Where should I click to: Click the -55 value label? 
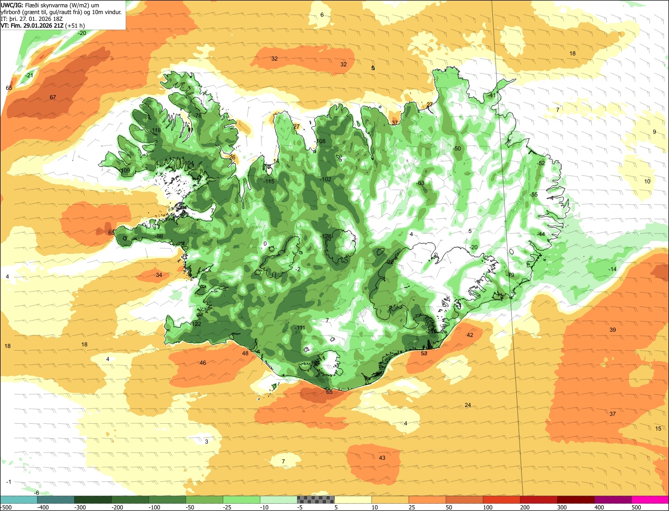[x=534, y=195]
